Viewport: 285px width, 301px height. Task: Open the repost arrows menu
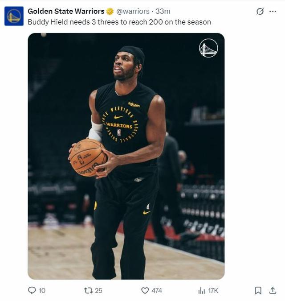(88, 290)
